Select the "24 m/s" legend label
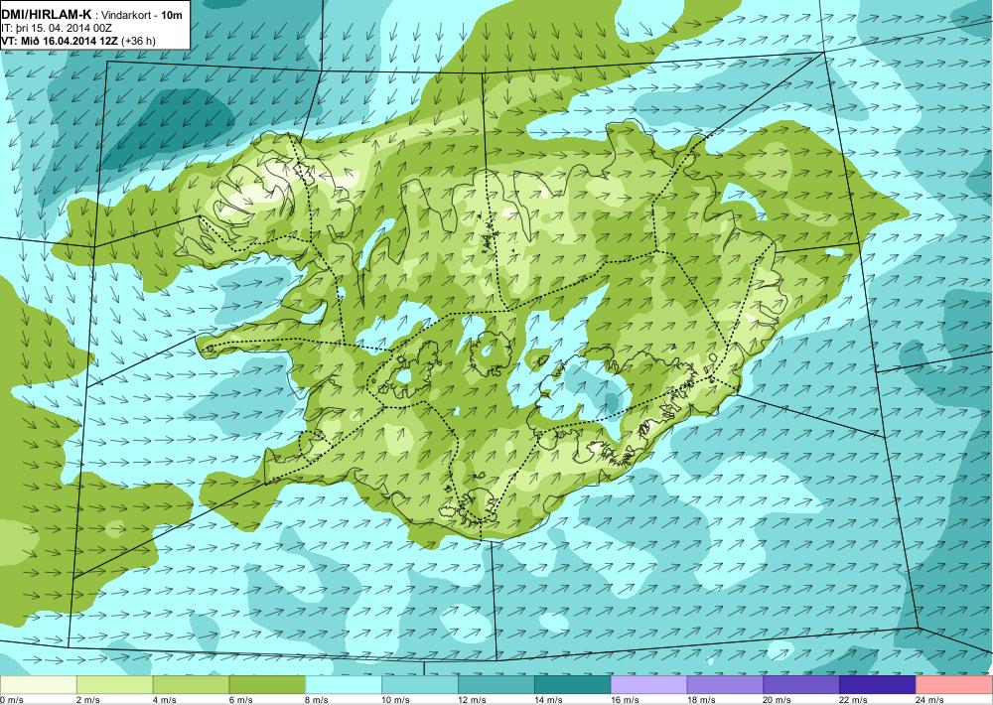 930,700
